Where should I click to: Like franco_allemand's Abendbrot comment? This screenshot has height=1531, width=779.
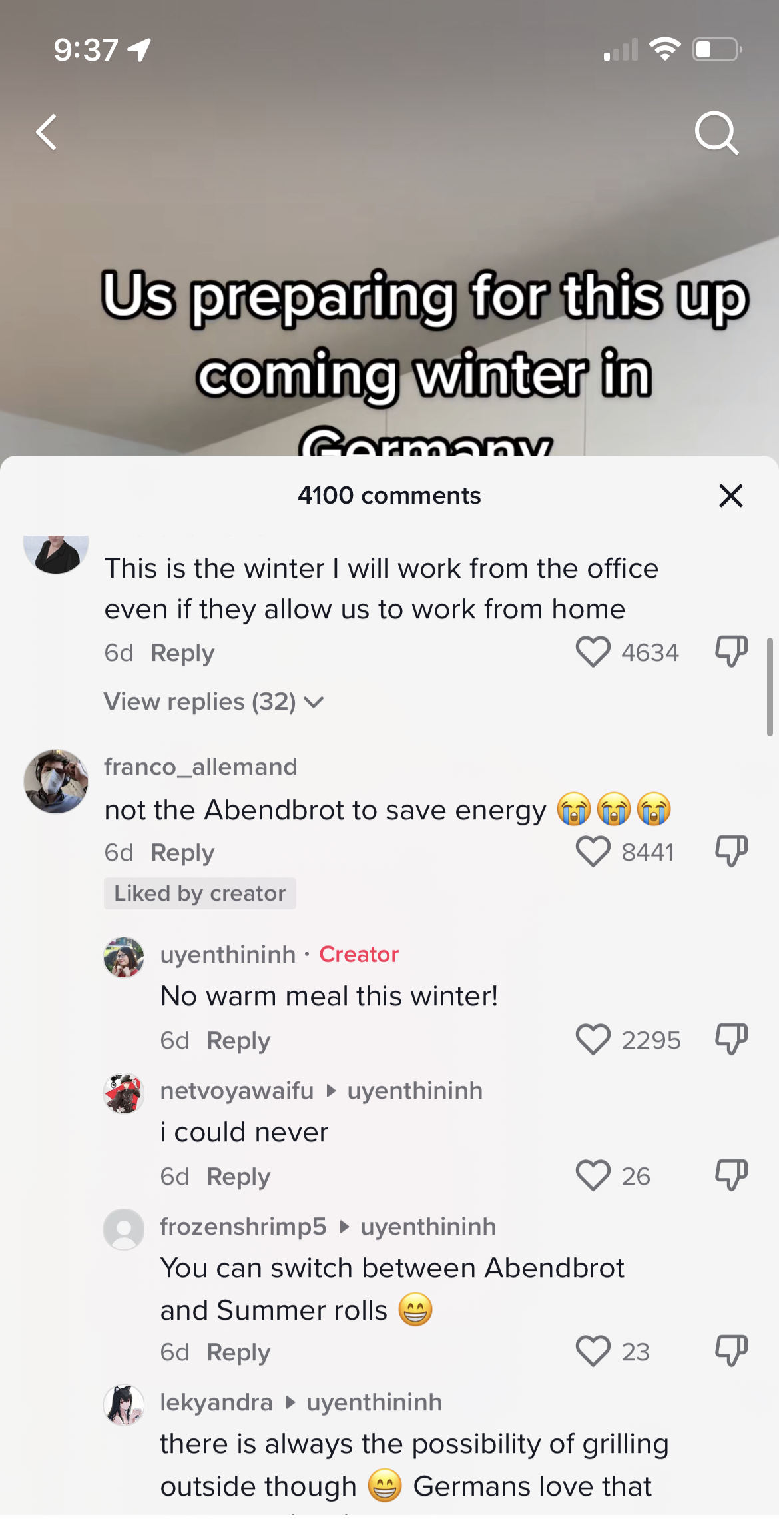(593, 851)
